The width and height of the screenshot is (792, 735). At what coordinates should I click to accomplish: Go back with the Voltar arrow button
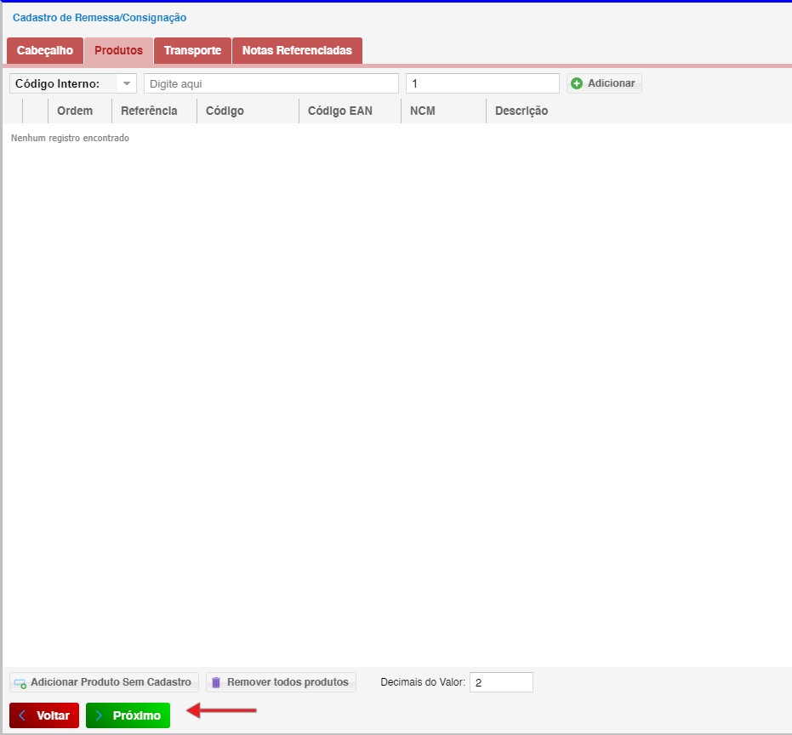click(x=44, y=715)
